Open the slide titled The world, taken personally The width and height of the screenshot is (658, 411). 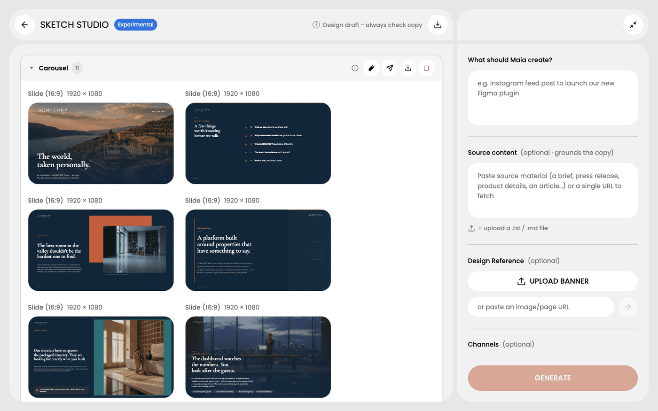click(101, 143)
